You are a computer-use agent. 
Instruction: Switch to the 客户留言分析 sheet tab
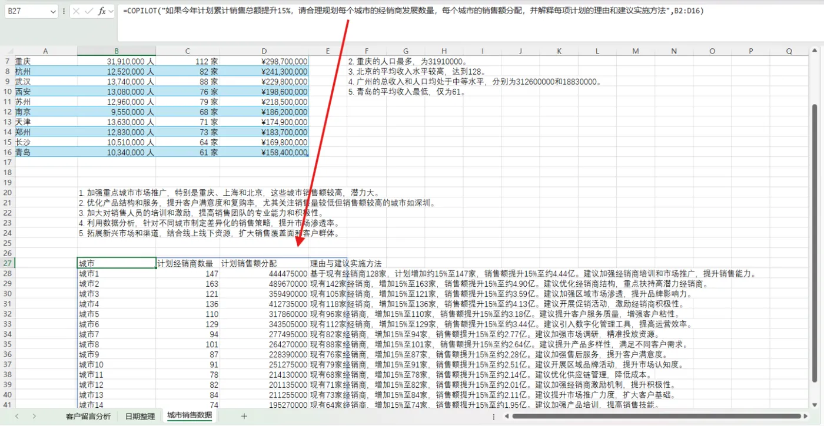point(88,416)
